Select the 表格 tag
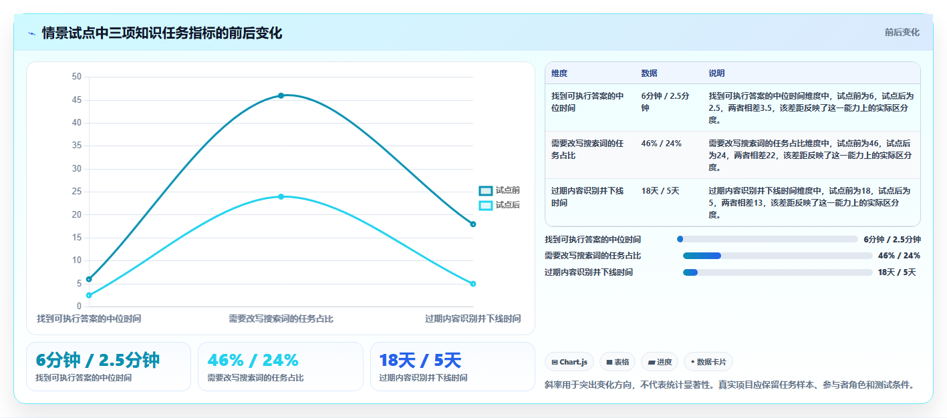The image size is (947, 418). 618,362
